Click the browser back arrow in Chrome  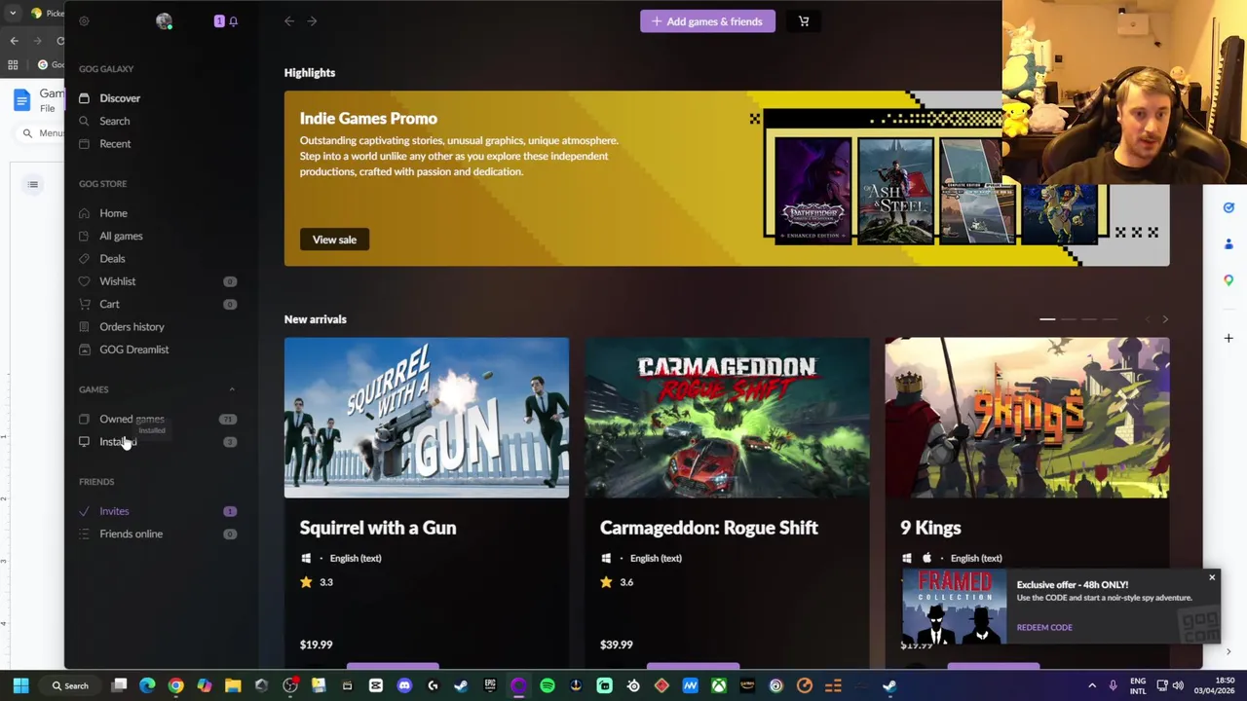pos(14,41)
